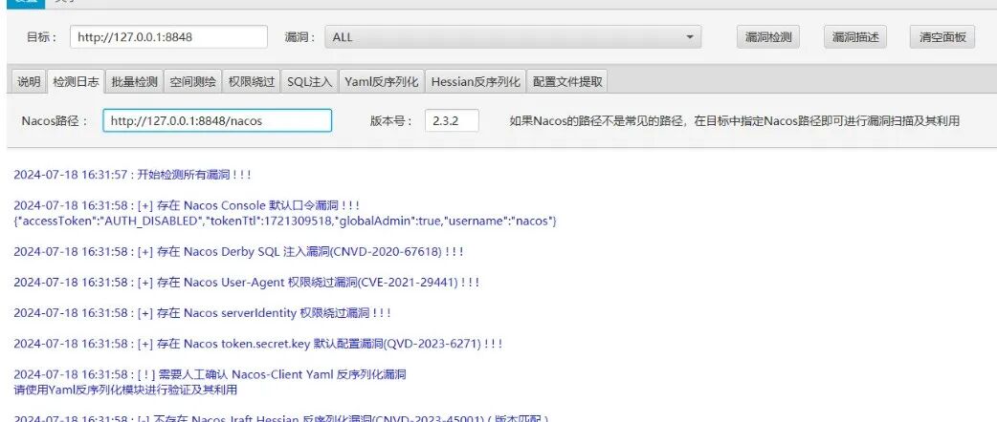Click the token.secret.key 默认配置漏洞 log line
This screenshot has width=997, height=422.
[x=258, y=344]
